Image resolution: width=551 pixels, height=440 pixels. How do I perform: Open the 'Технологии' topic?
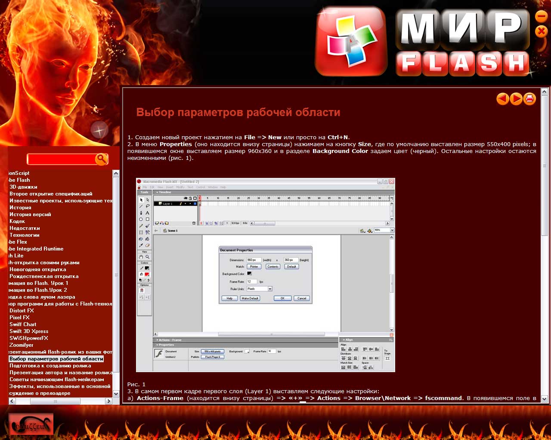[25, 235]
